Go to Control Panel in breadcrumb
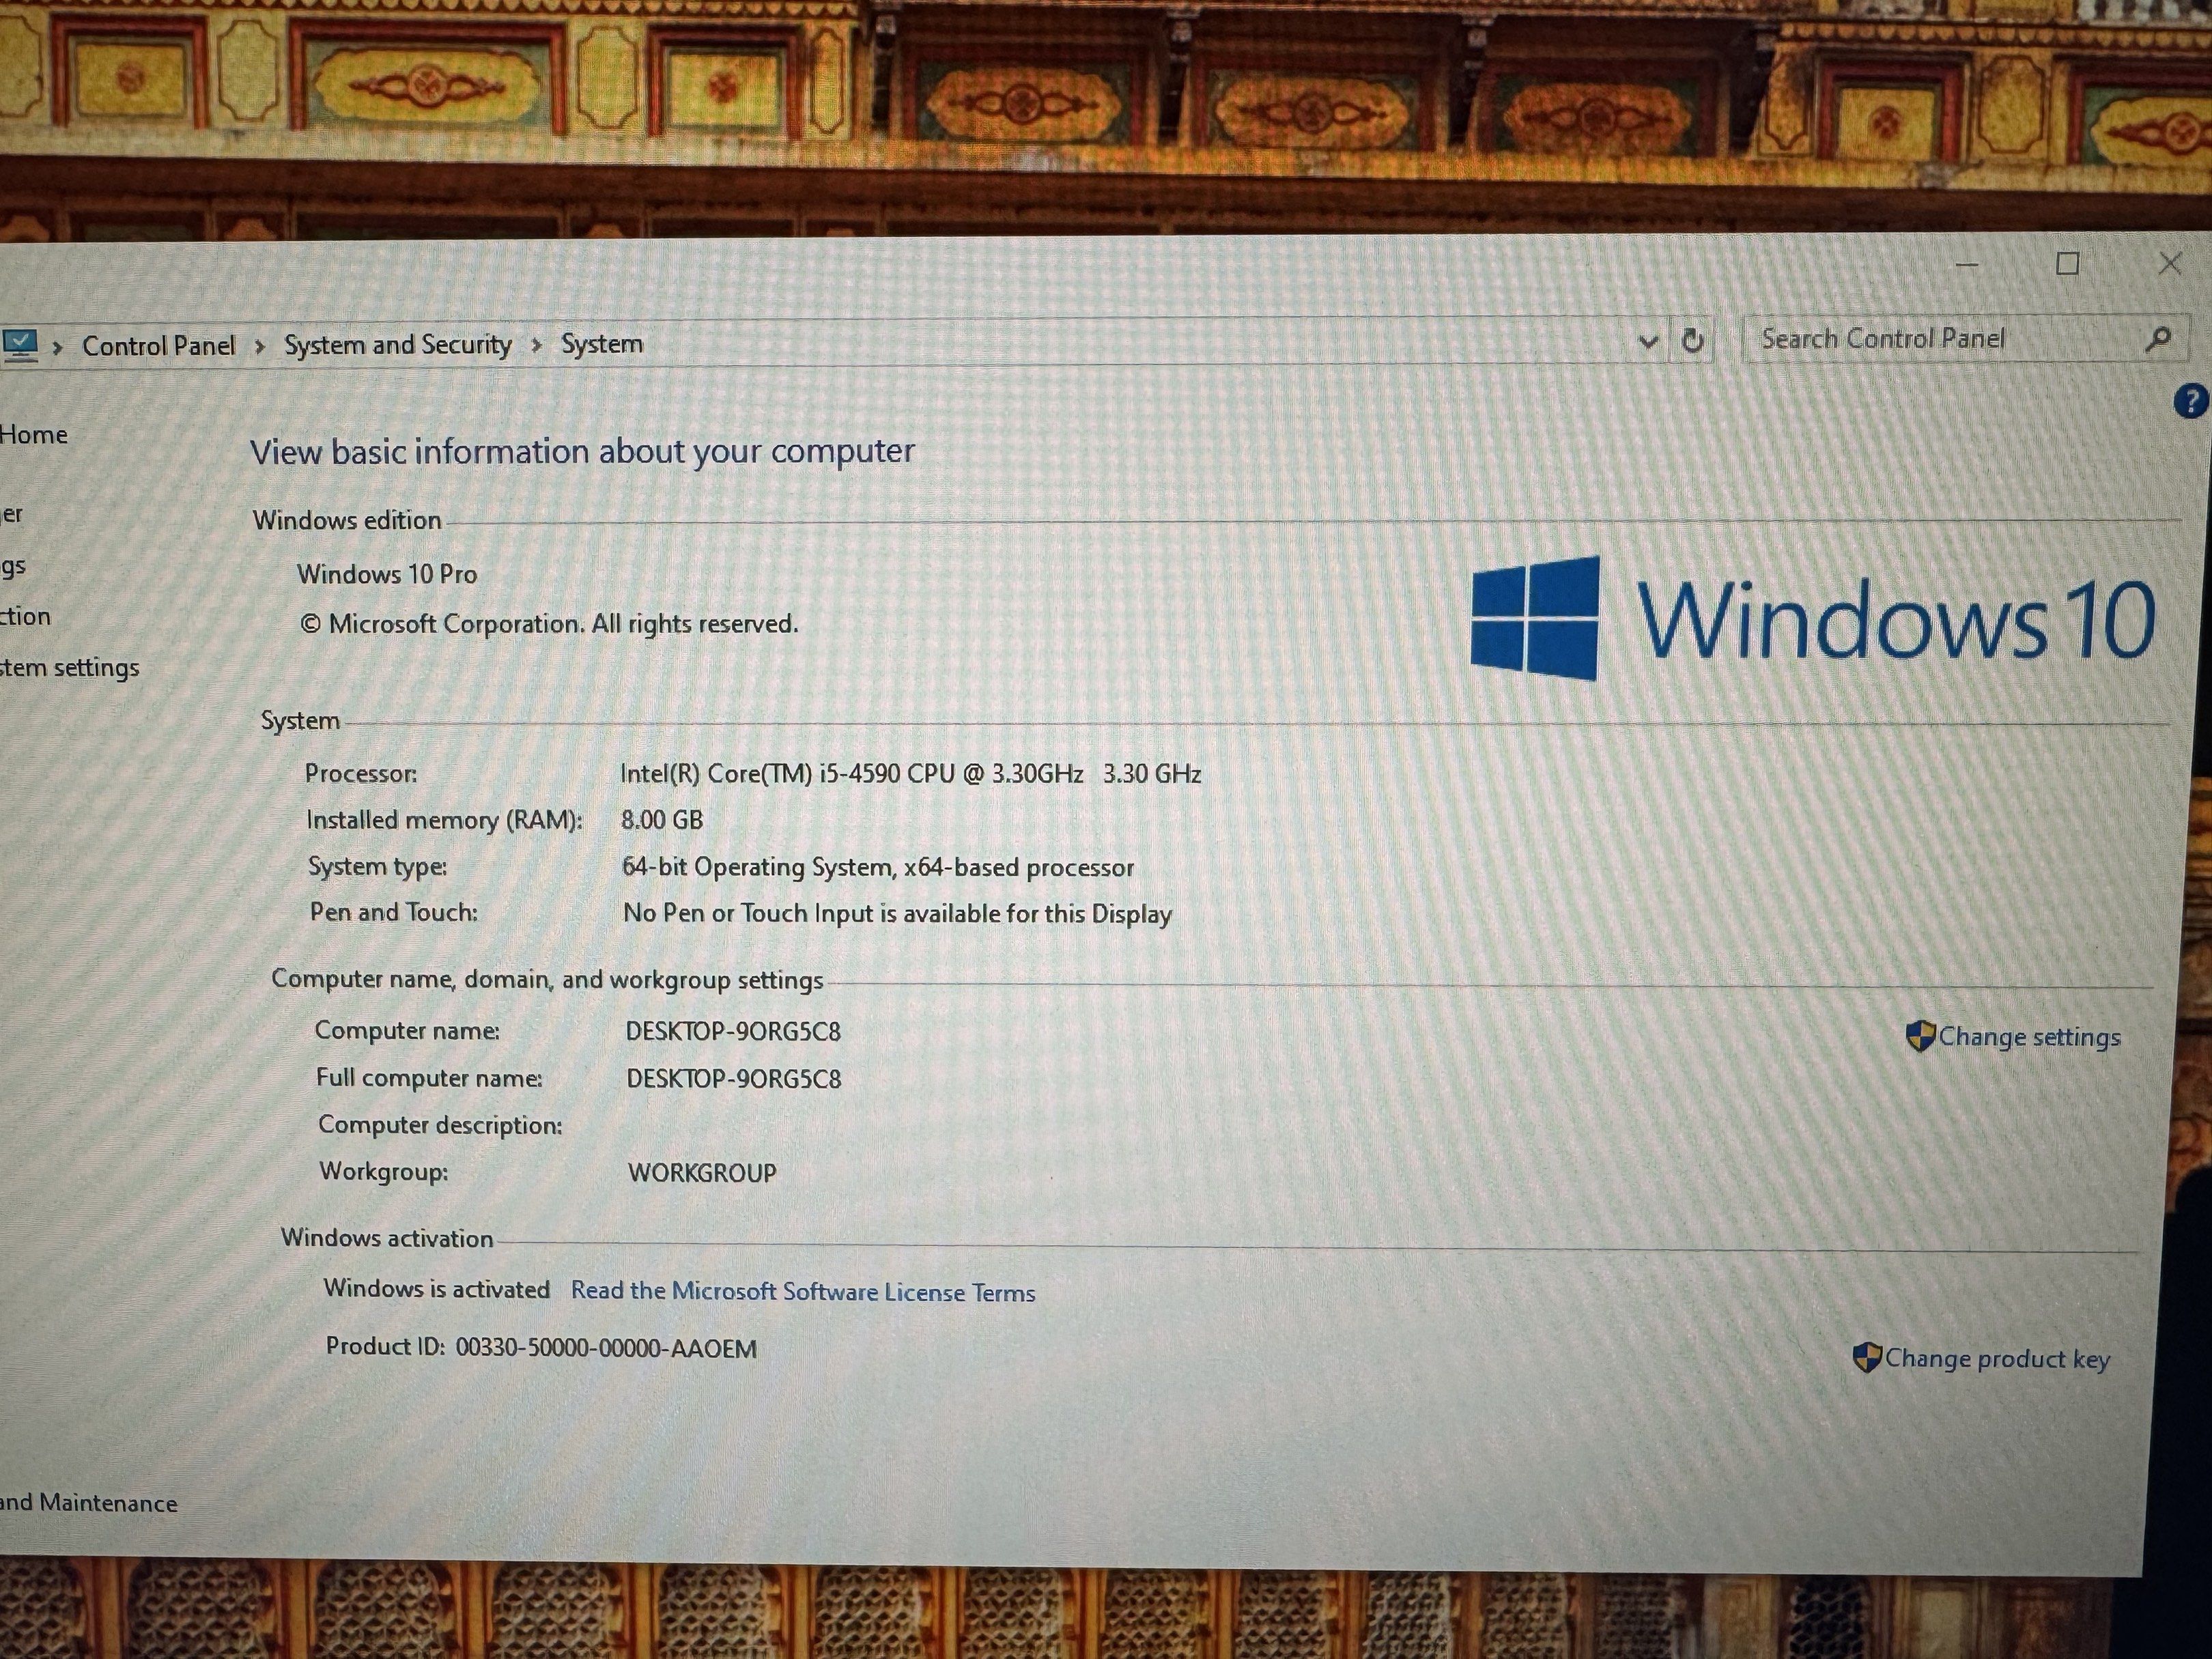 (159, 346)
